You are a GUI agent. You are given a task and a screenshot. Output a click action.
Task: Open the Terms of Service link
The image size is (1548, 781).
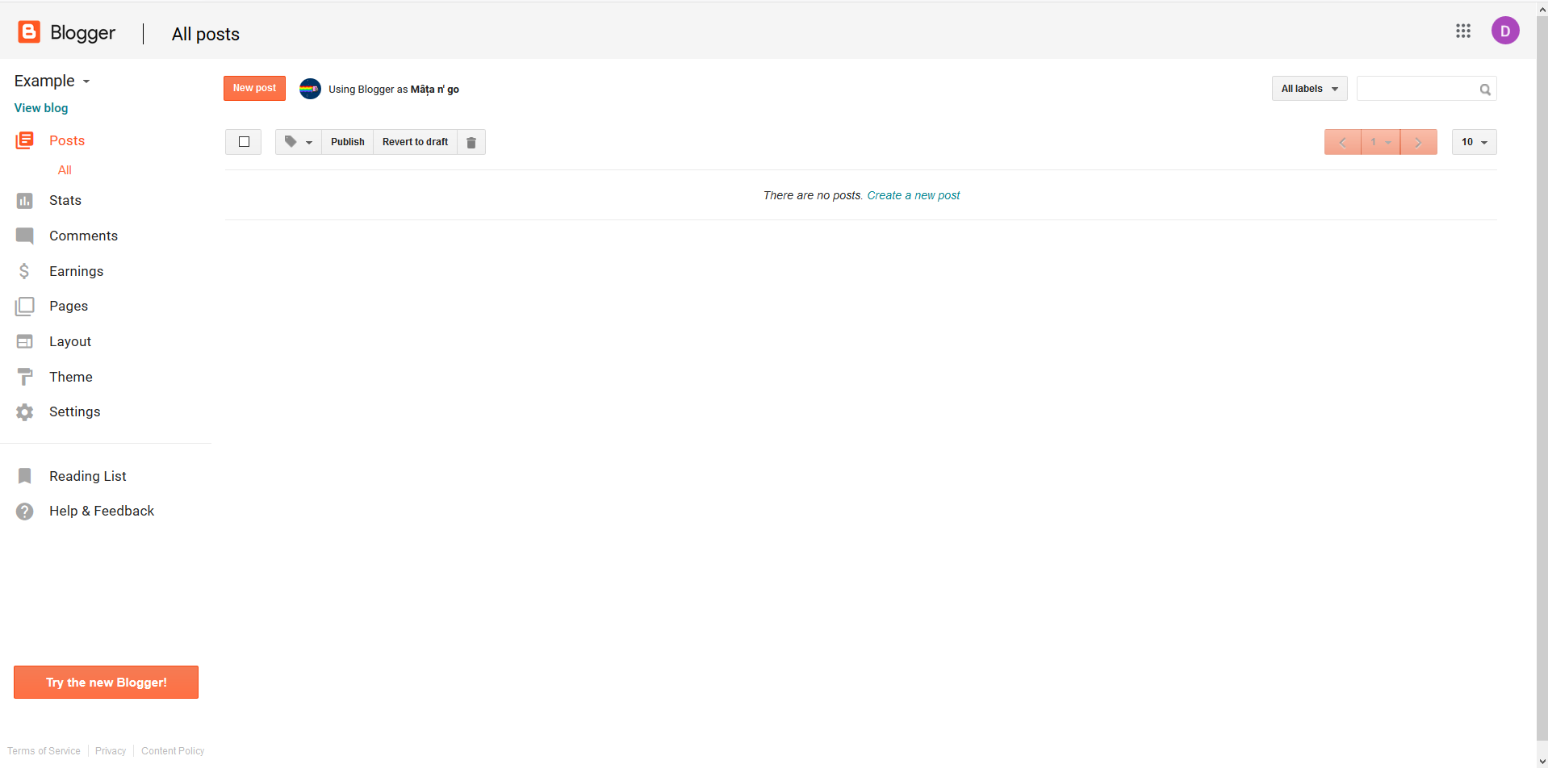tap(44, 751)
